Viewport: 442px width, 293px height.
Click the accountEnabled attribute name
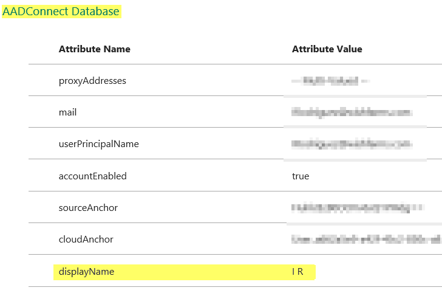pyautogui.click(x=92, y=176)
